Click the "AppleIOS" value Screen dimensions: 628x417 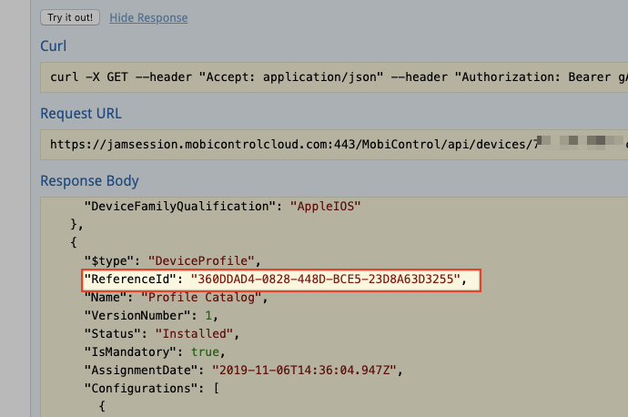coord(326,207)
